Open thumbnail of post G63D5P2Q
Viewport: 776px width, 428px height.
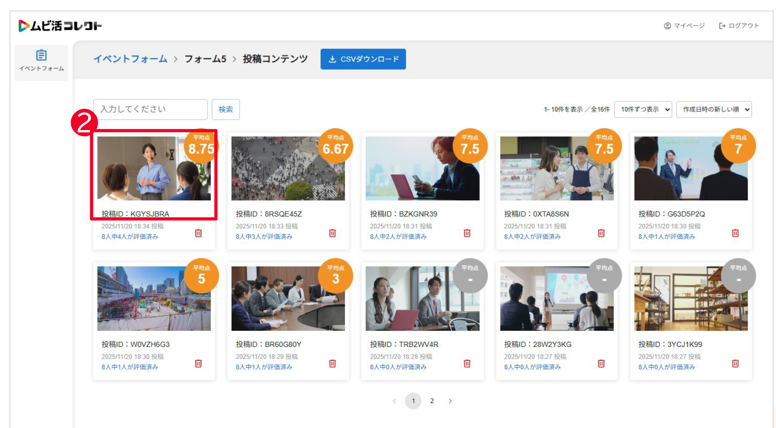coord(691,168)
